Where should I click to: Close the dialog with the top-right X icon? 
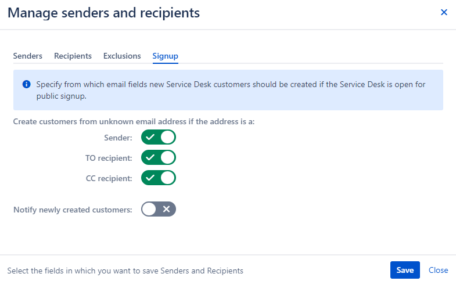(444, 12)
